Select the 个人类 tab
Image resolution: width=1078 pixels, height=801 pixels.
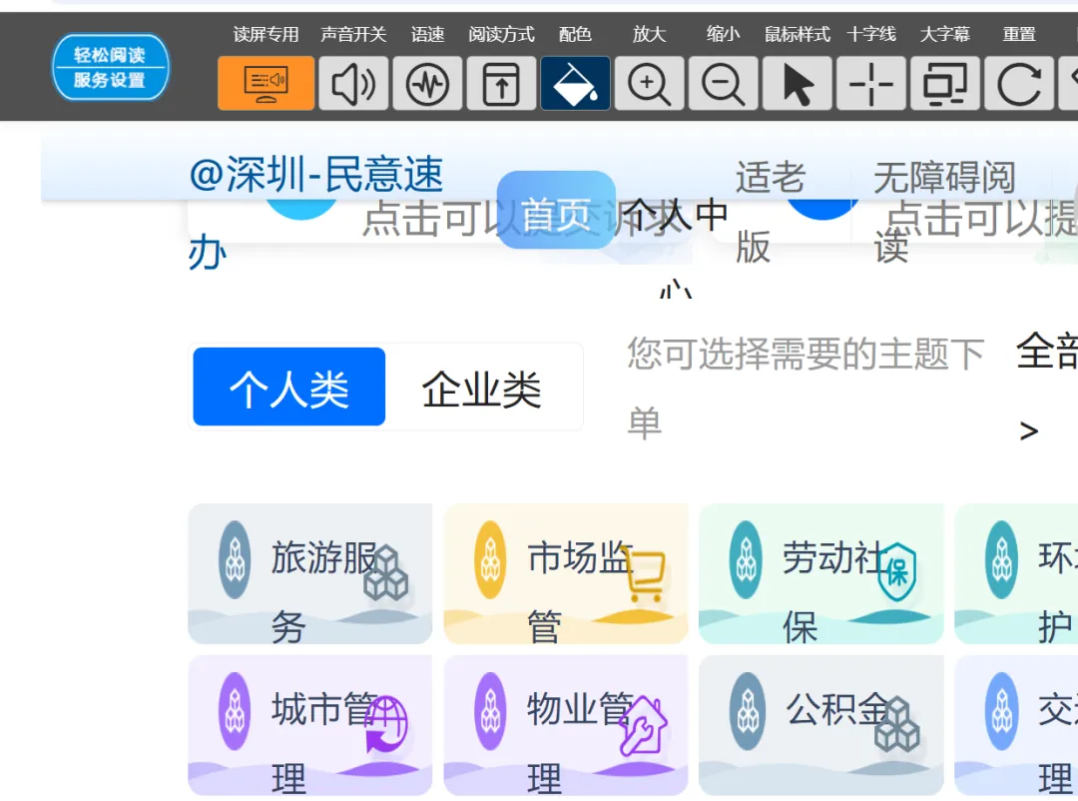coord(288,387)
